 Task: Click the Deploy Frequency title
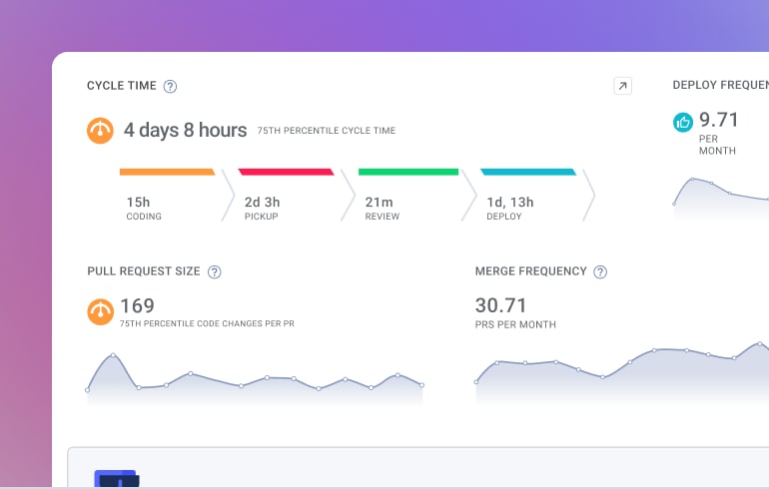720,85
